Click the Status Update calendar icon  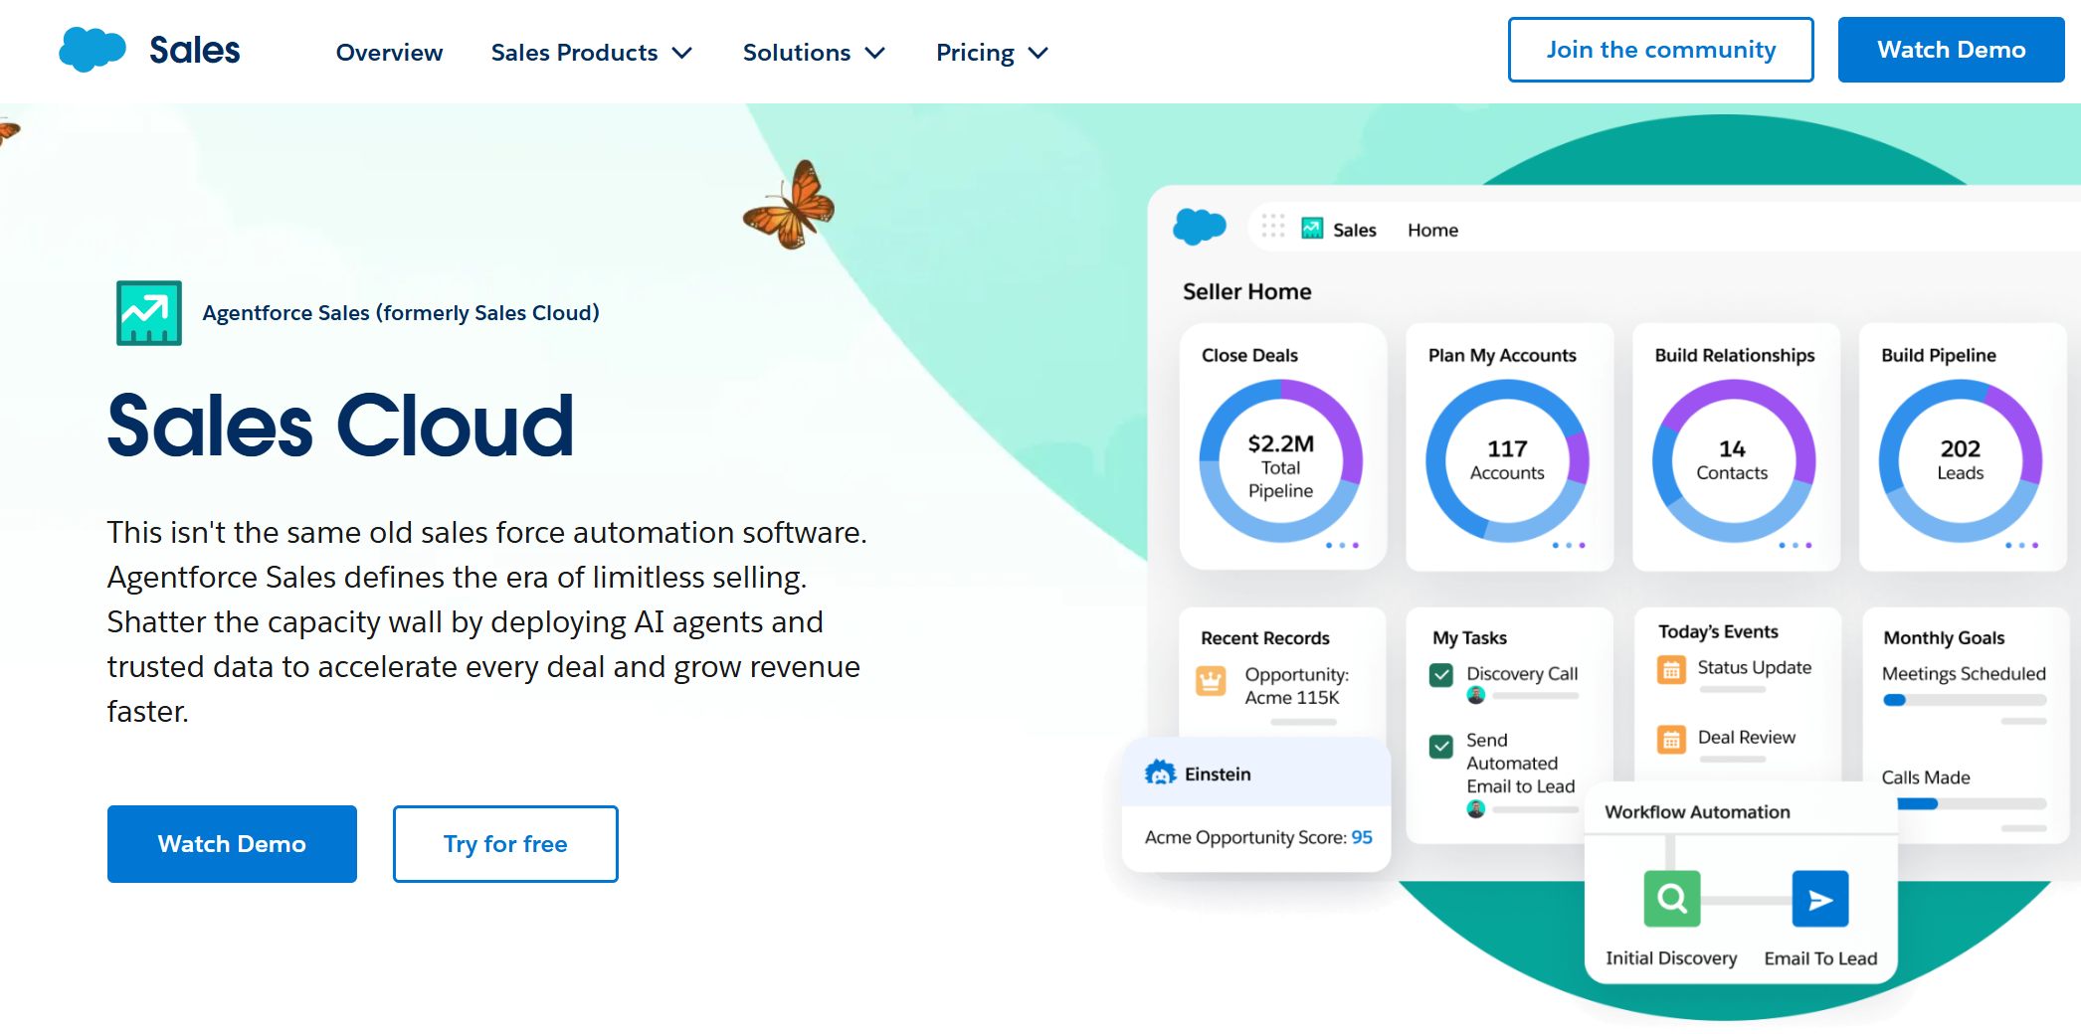[x=1670, y=668]
